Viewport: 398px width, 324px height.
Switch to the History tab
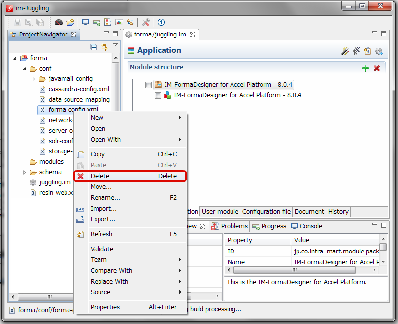click(x=338, y=212)
